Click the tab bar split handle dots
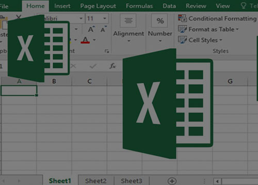This screenshot has height=185, width=258. click(x=204, y=181)
